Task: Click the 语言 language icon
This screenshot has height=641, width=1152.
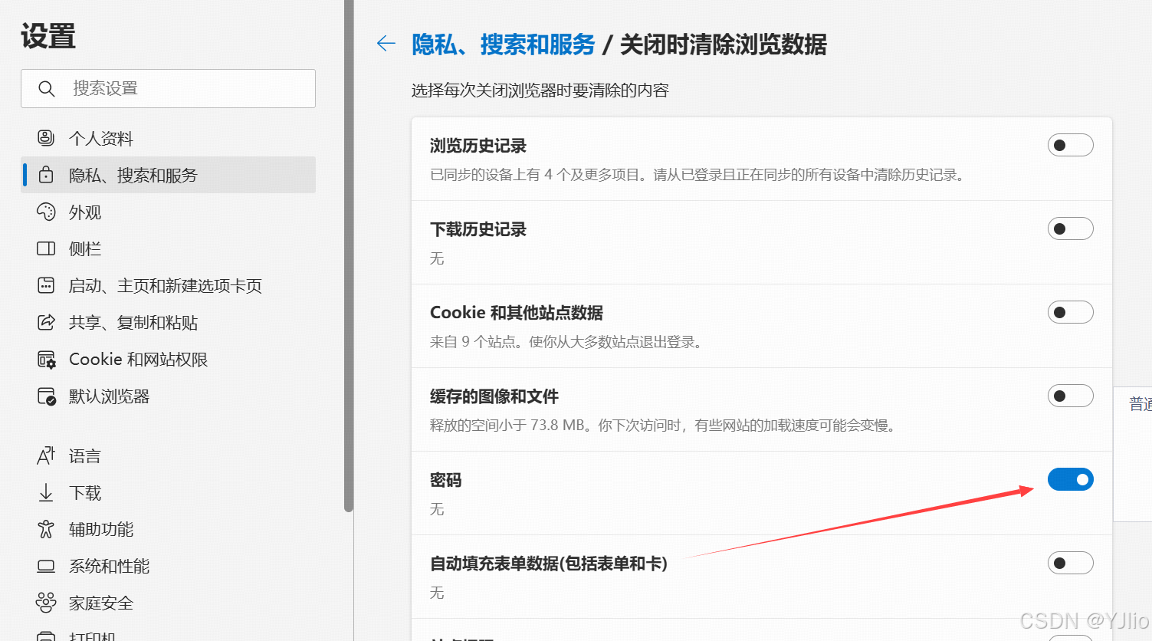Action: [46, 455]
